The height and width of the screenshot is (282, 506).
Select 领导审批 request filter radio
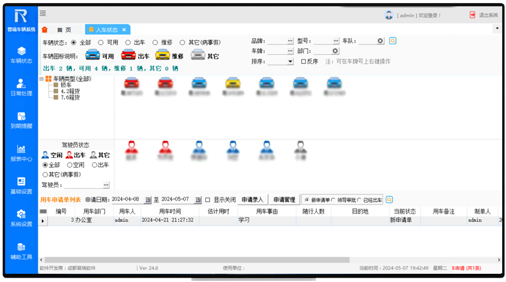click(333, 200)
